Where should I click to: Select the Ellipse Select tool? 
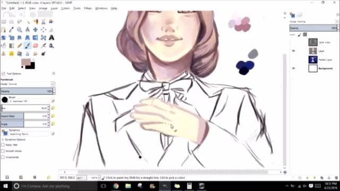point(12,22)
